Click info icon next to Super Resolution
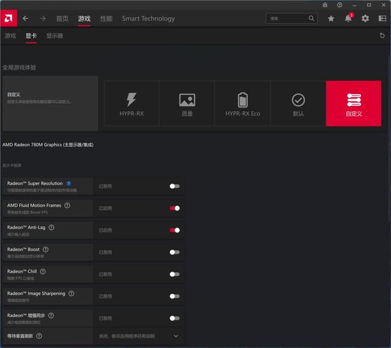The width and height of the screenshot is (391, 348). 68,183
